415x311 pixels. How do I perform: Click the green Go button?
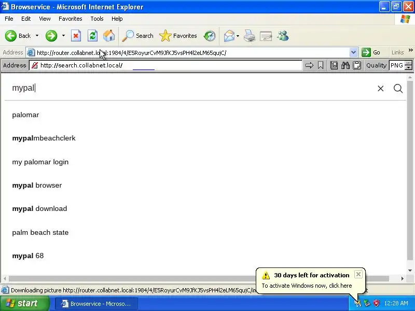[x=371, y=52]
